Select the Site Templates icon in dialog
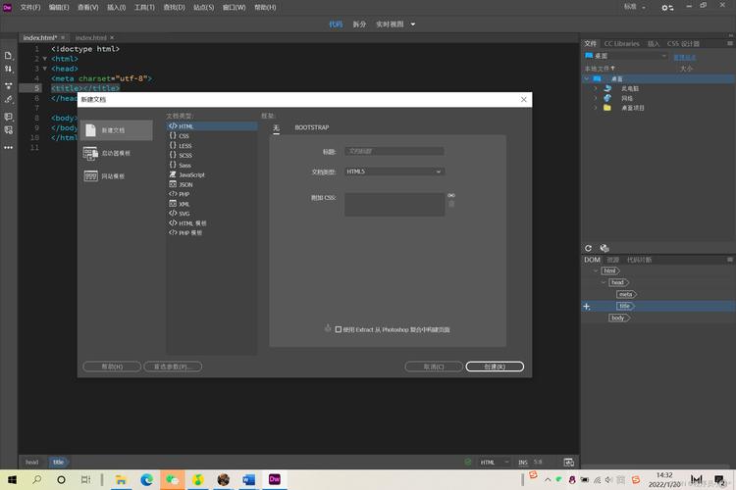This screenshot has height=490, width=736. (x=90, y=175)
